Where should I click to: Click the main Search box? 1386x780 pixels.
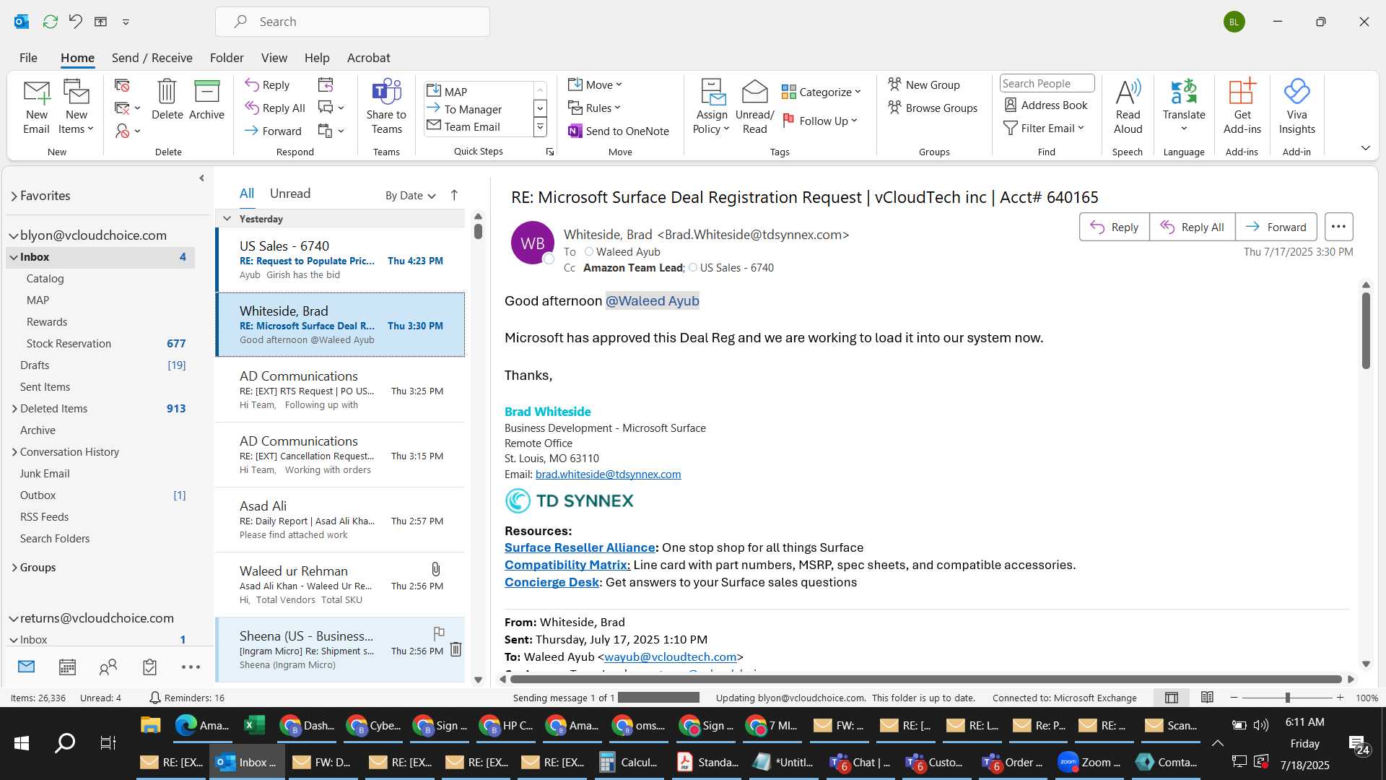(x=352, y=22)
